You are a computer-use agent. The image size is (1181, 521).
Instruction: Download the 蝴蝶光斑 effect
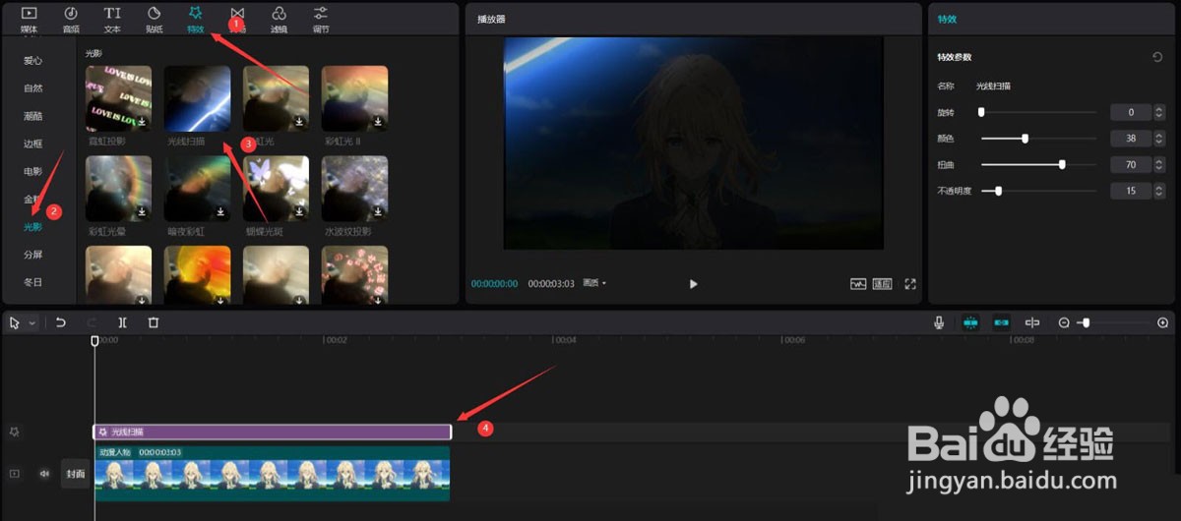[x=299, y=211]
